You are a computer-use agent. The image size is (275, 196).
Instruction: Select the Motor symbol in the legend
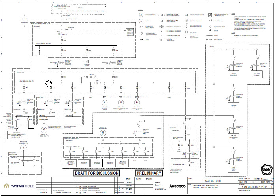pyautogui.click(x=141, y=21)
